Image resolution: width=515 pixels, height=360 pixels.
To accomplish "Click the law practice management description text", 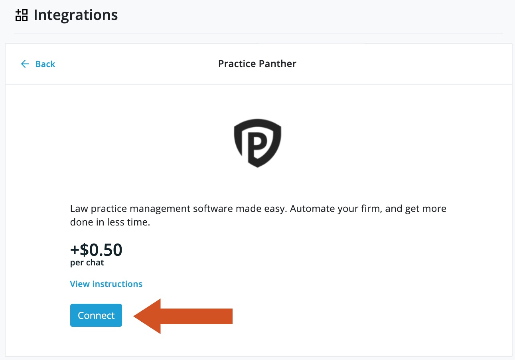I will tap(258, 215).
